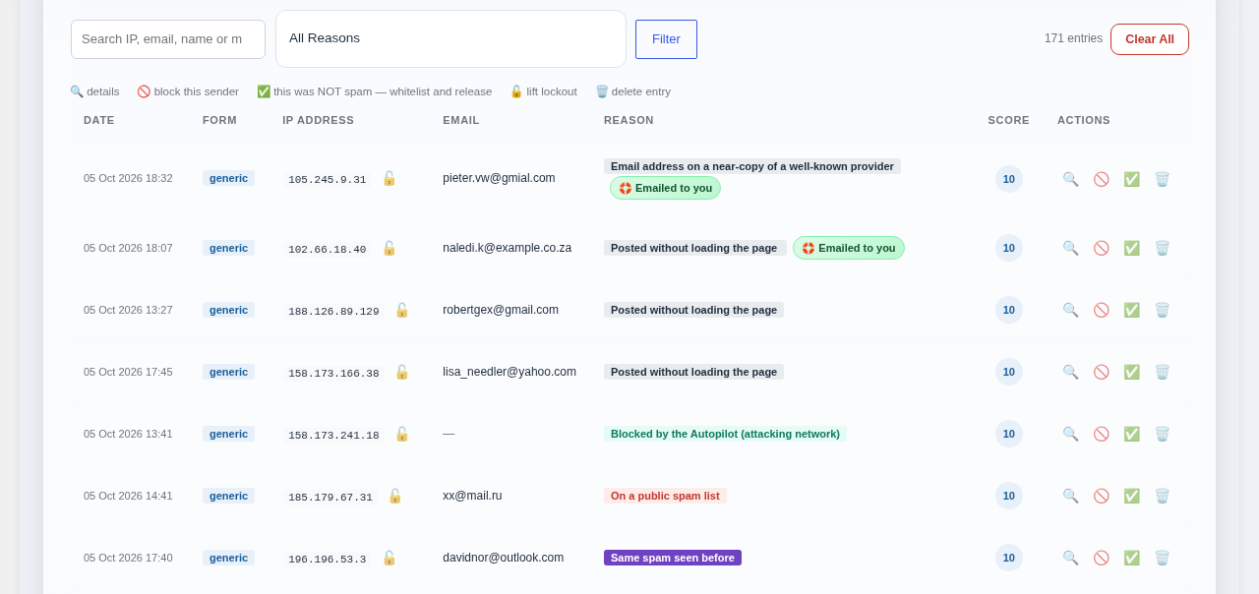Delete the lisa_needler@yahoo.com entry
This screenshot has width=1259, height=594.
point(1162,372)
